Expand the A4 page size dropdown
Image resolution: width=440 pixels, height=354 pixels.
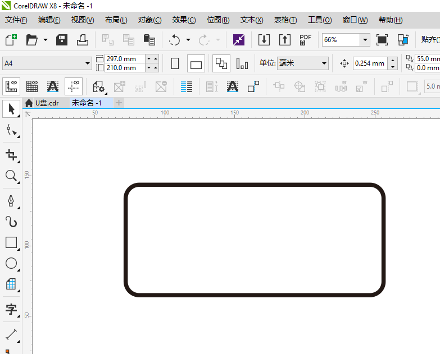[x=88, y=63]
